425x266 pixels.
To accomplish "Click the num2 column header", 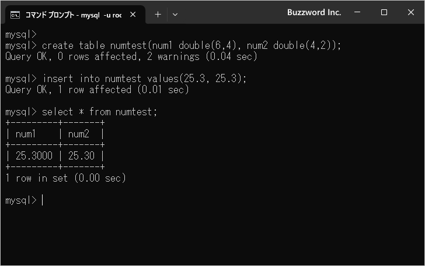I will pyautogui.click(x=79, y=134).
